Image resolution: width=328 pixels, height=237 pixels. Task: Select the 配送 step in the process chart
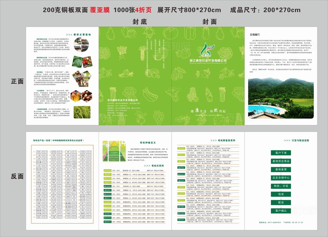point(281,202)
